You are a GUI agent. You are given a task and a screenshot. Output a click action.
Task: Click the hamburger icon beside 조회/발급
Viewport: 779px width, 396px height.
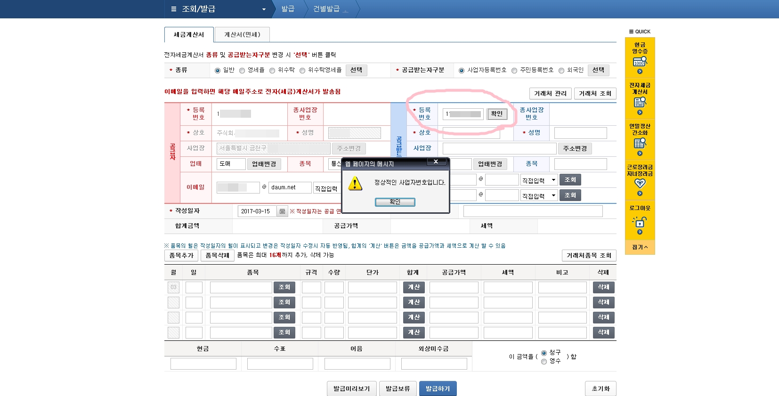pyautogui.click(x=174, y=9)
